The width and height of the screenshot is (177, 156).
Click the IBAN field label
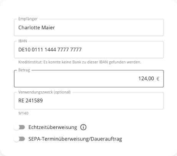[x=23, y=41]
